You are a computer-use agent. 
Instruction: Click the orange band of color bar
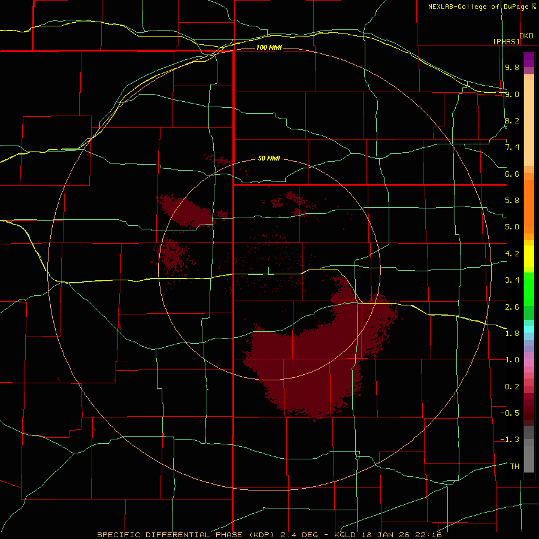[529, 207]
